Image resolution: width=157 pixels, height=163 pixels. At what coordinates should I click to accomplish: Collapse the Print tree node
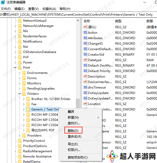point(15,68)
